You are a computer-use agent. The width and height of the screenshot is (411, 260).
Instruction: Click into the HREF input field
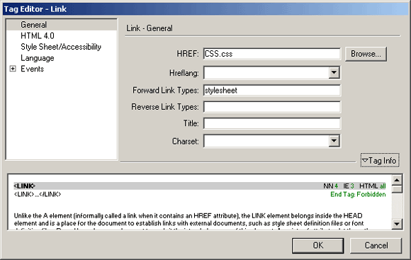tap(272, 54)
